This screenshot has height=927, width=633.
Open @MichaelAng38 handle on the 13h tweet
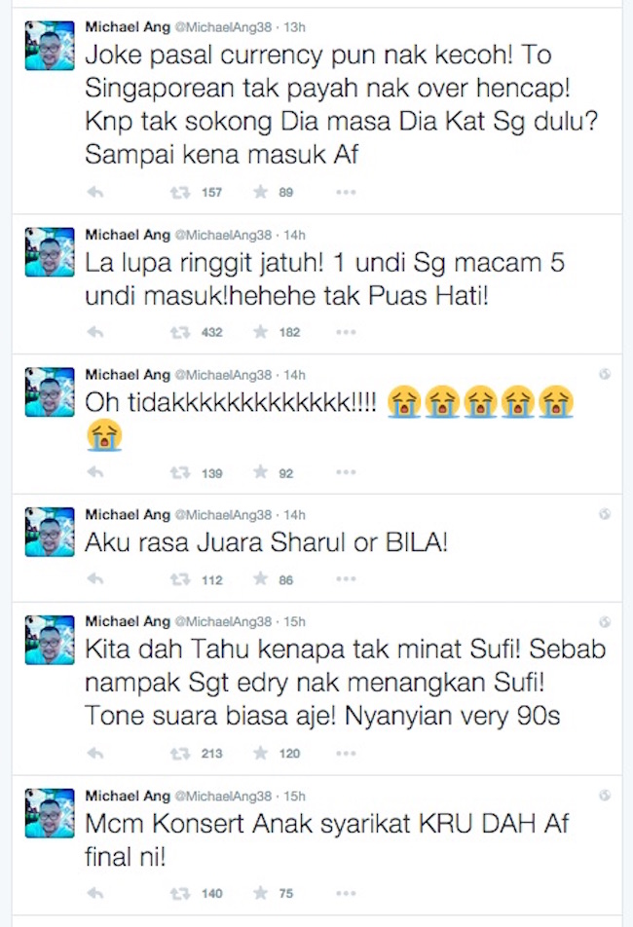point(223,27)
